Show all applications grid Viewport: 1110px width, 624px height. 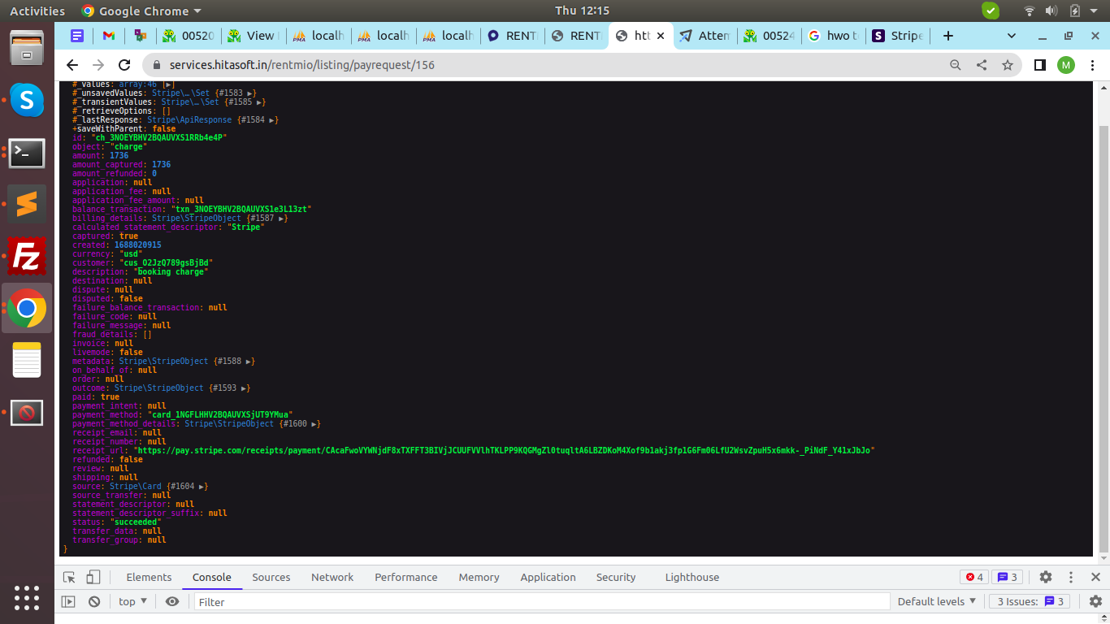click(x=27, y=597)
